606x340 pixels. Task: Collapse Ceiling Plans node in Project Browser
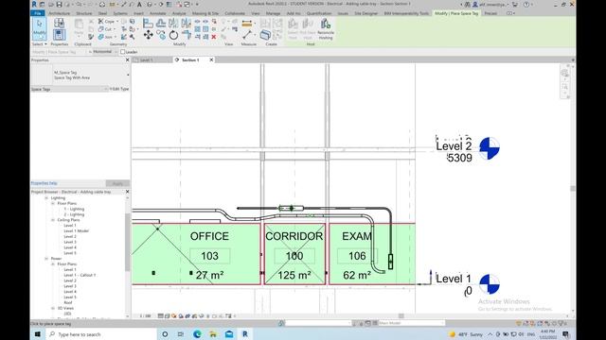[x=53, y=220]
